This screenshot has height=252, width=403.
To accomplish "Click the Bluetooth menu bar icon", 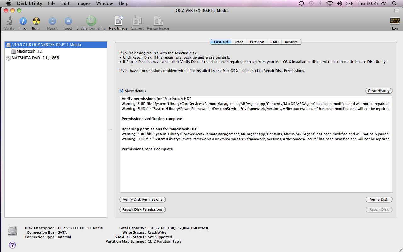I will (321, 3).
